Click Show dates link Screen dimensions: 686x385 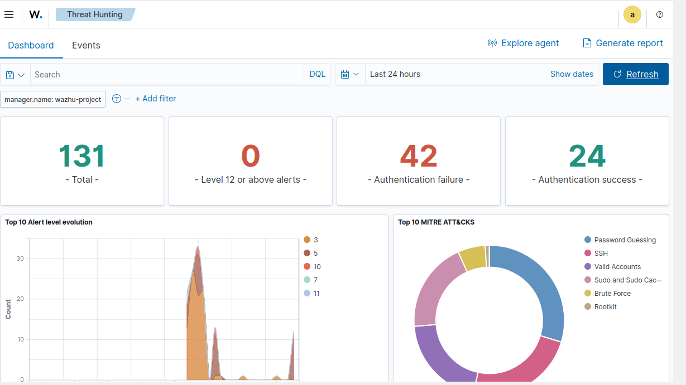click(x=572, y=74)
